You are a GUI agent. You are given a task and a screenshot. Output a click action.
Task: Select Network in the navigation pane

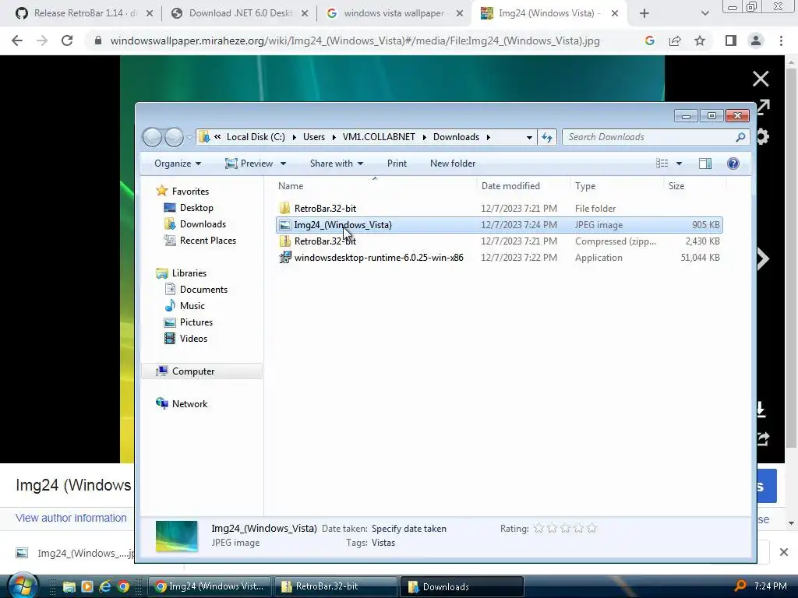(189, 404)
